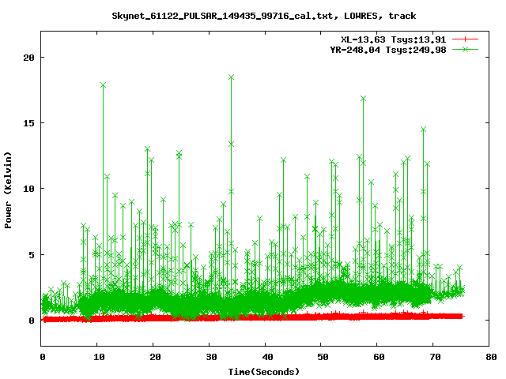Image resolution: width=506 pixels, height=379 pixels.
Task: Click the green peak marker near 68 seconds
Action: tap(423, 129)
